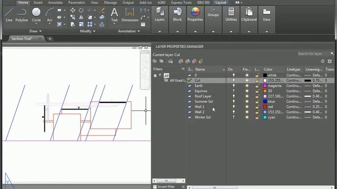Click the New Property Filter icon
337x189 pixels.
[154, 61]
